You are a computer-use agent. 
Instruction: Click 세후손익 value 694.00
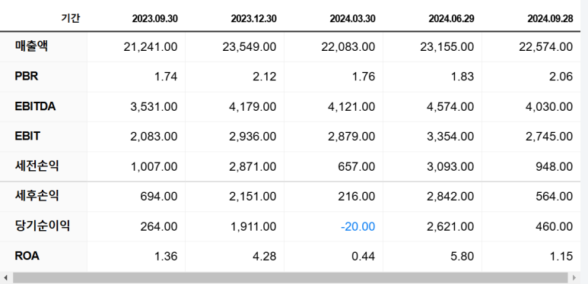(x=159, y=197)
